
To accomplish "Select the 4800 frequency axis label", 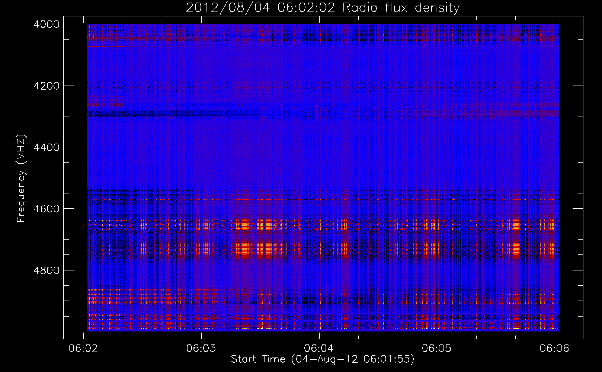I will (x=47, y=270).
